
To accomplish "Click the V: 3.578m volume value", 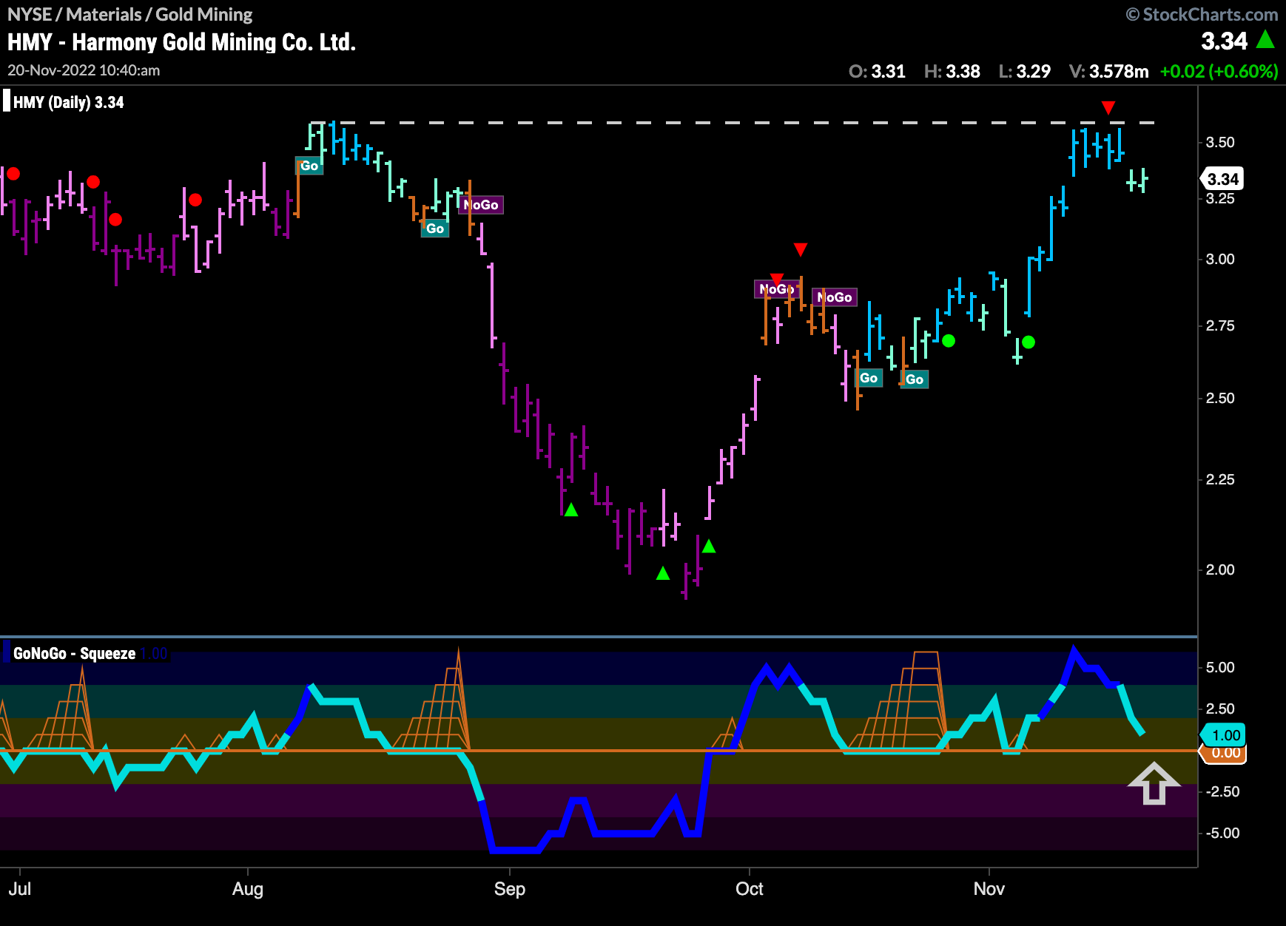I will (x=1109, y=72).
